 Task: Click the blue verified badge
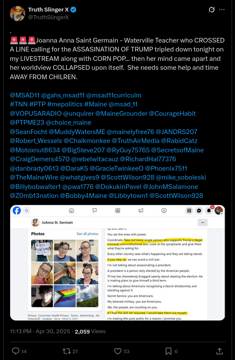(x=73, y=10)
